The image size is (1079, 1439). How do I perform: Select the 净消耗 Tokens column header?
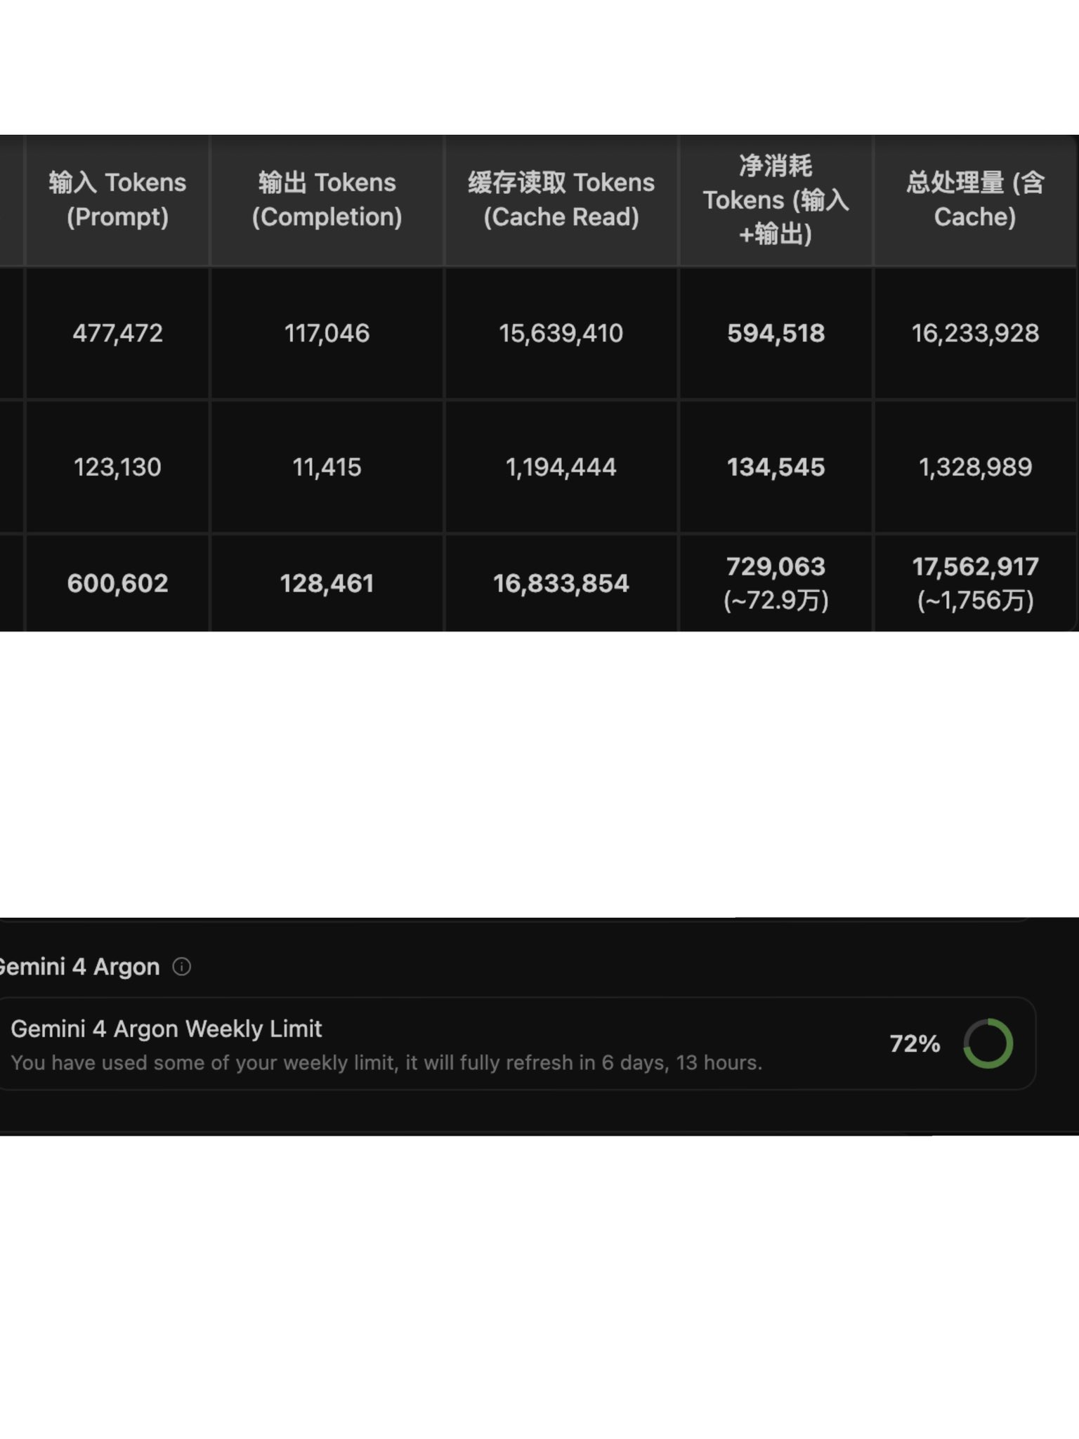[776, 200]
